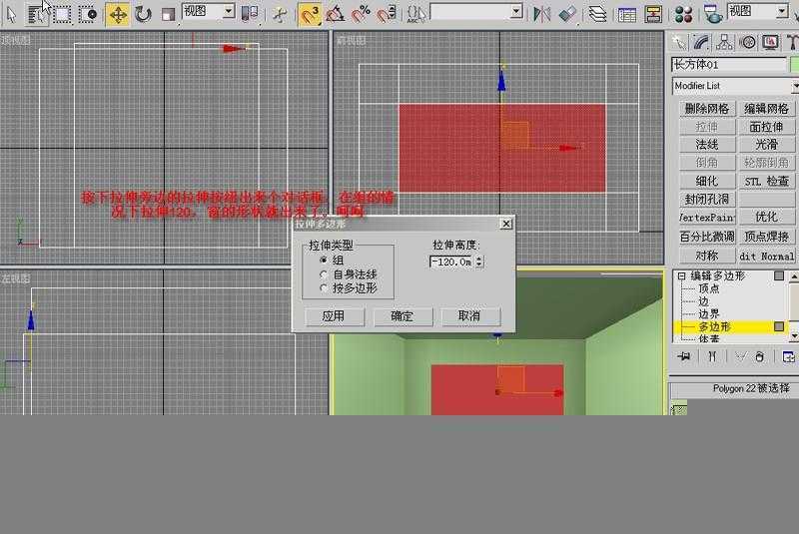The width and height of the screenshot is (799, 534).
Task: Click the 面拉伸 modifier button
Action: [x=766, y=127]
